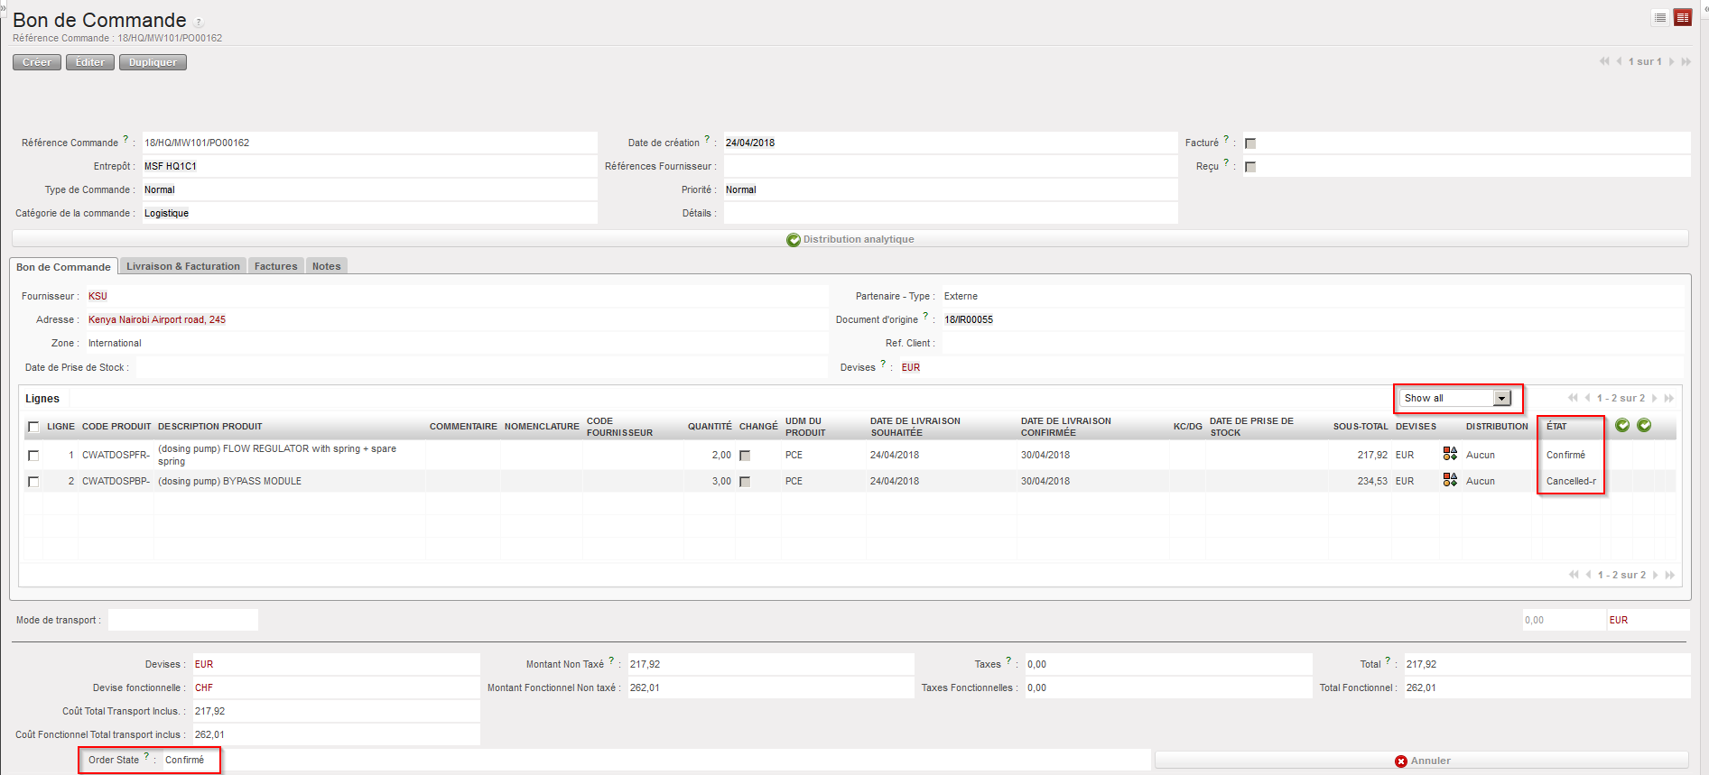
Task: Click the Mode de transport field
Action: tap(183, 620)
